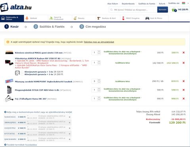Open Pingponglabdák STIGA CUP product link
The width and height of the screenshot is (190, 147).
[37, 90]
